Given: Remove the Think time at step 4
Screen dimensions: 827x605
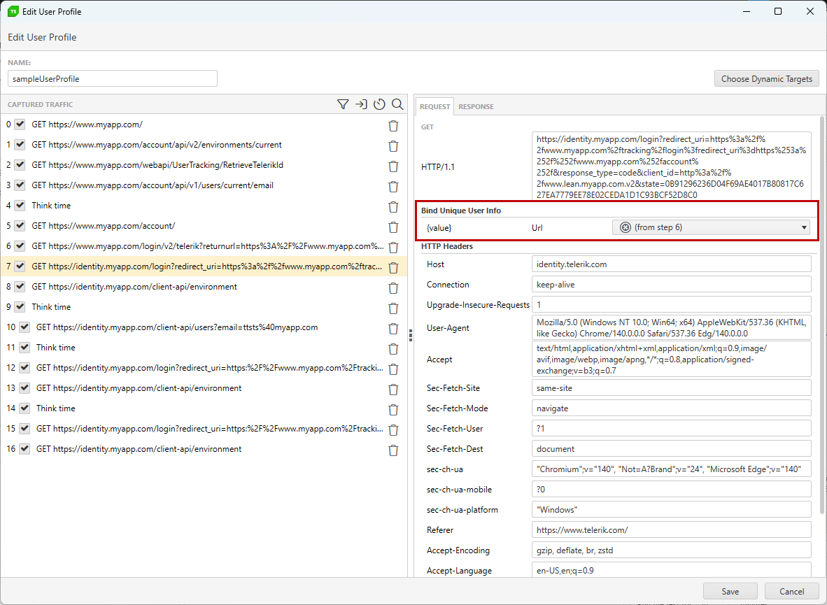Looking at the screenshot, I should (x=393, y=207).
